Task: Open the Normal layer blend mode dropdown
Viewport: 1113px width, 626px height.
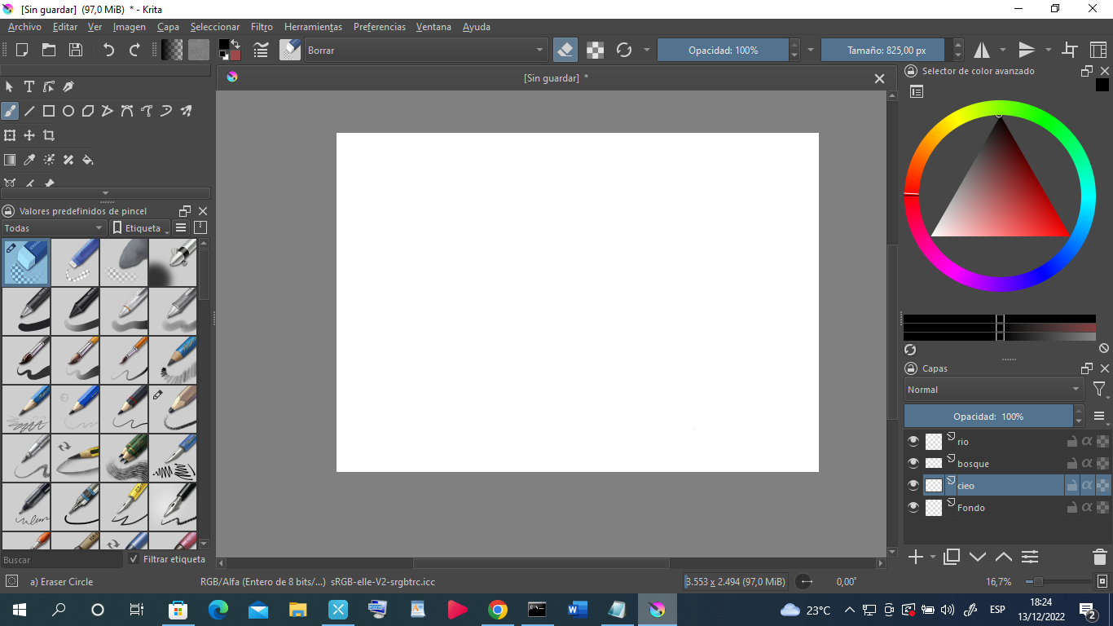Action: pyautogui.click(x=993, y=390)
